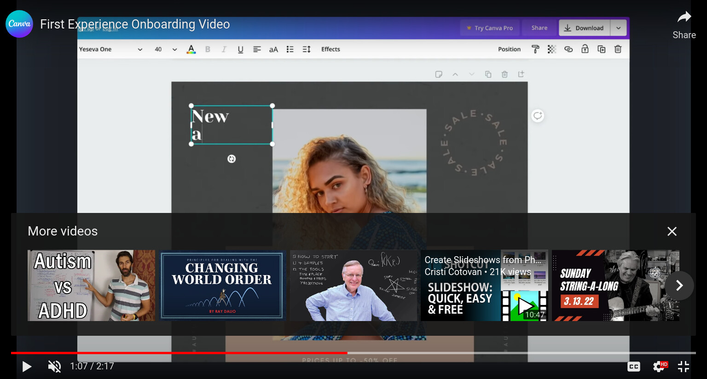Toggle uppercase aA formatting

click(273, 49)
